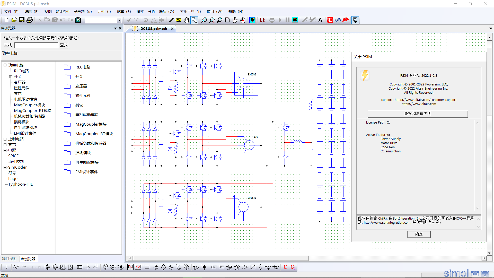Select the DCBUS.psimsch document tab

(154, 29)
